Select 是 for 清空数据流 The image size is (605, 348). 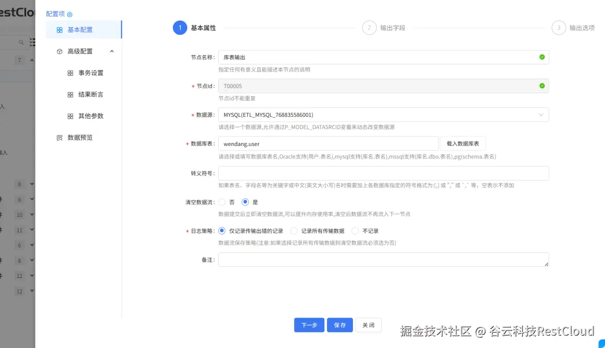[245, 202]
